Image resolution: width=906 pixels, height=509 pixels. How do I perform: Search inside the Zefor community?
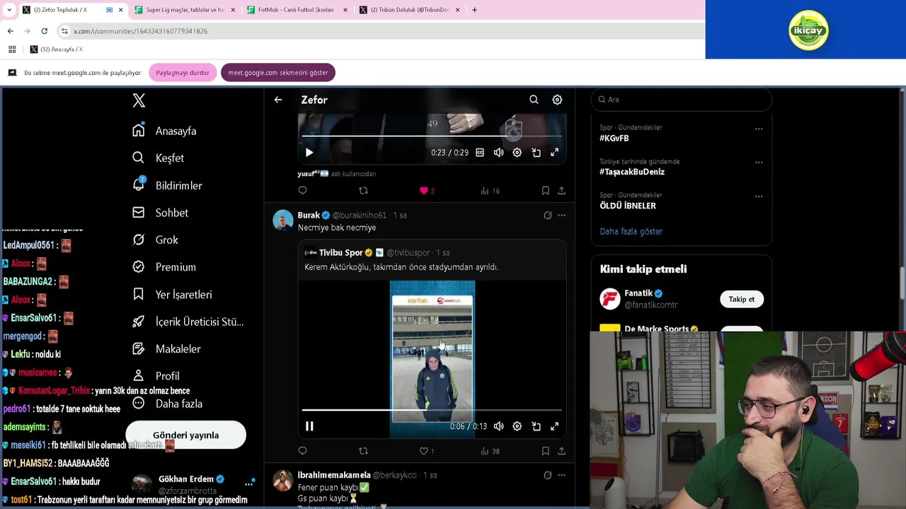[x=534, y=100]
